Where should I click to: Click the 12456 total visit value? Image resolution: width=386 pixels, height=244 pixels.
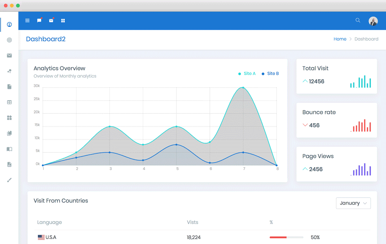pos(316,81)
